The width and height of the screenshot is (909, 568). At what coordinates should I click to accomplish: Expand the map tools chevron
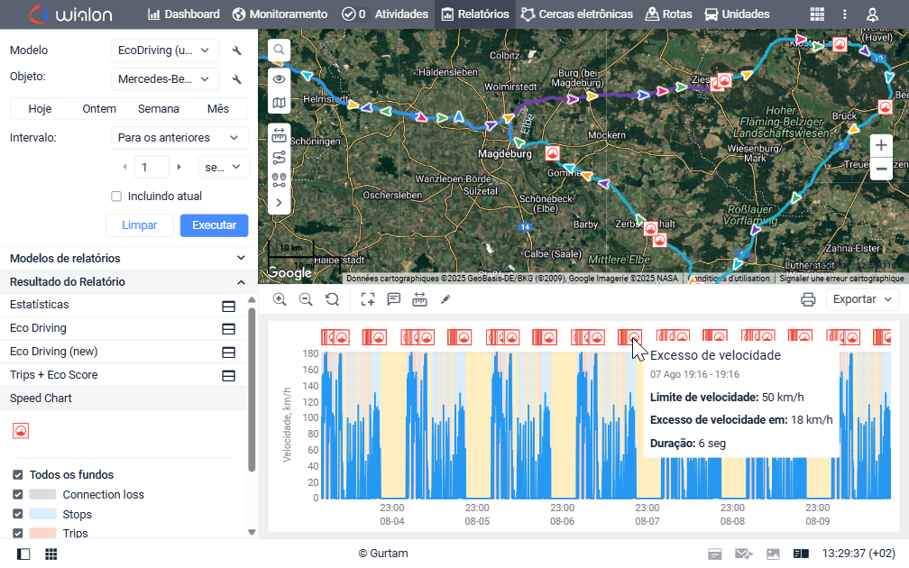(279, 203)
